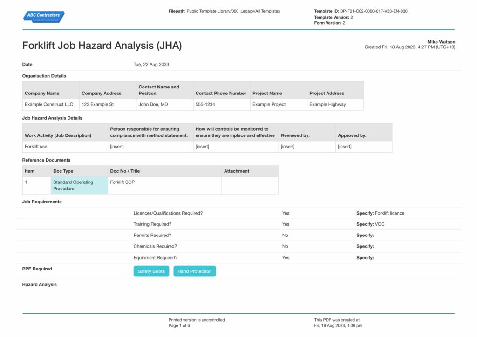Click the Doc Type column header
This screenshot has width=477, height=337.
[x=79, y=171]
